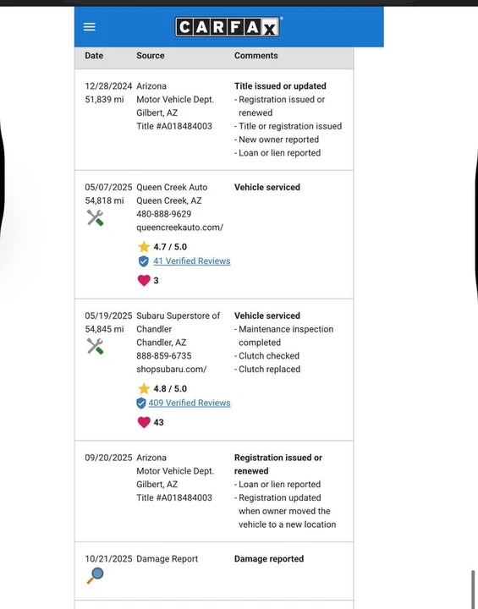This screenshot has width=478, height=609.
Task: Open the 409 Verified Reviews link
Action: (x=190, y=403)
